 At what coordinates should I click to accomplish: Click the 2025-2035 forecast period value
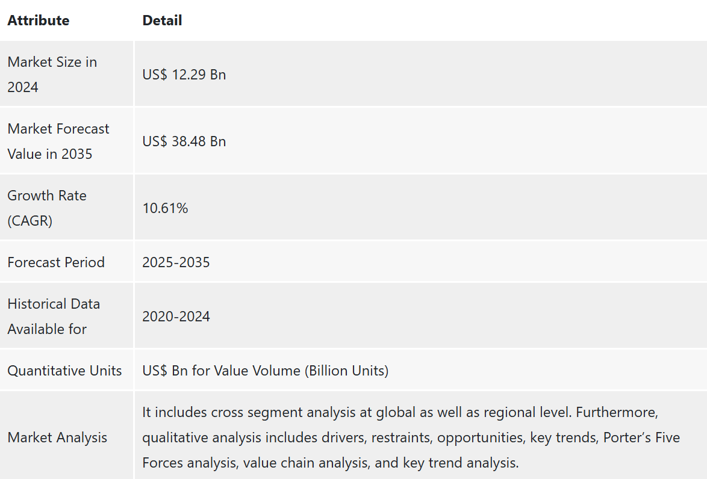[x=176, y=262]
